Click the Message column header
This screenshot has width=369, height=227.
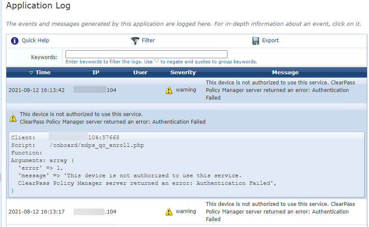coord(285,73)
